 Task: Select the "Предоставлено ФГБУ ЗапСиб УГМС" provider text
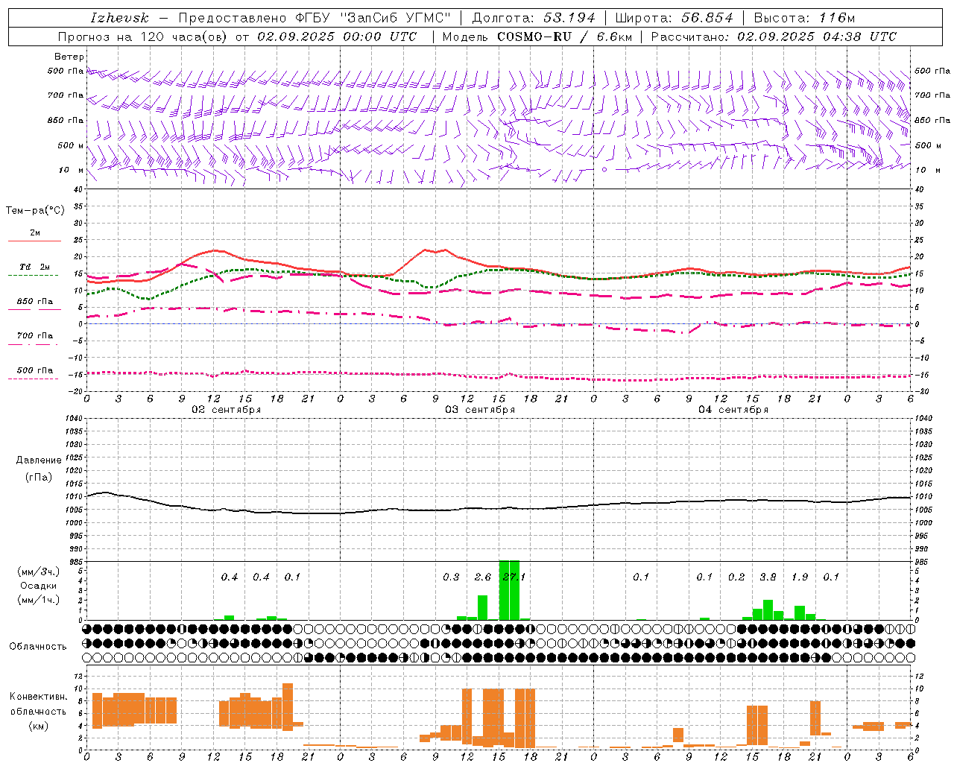click(315, 18)
